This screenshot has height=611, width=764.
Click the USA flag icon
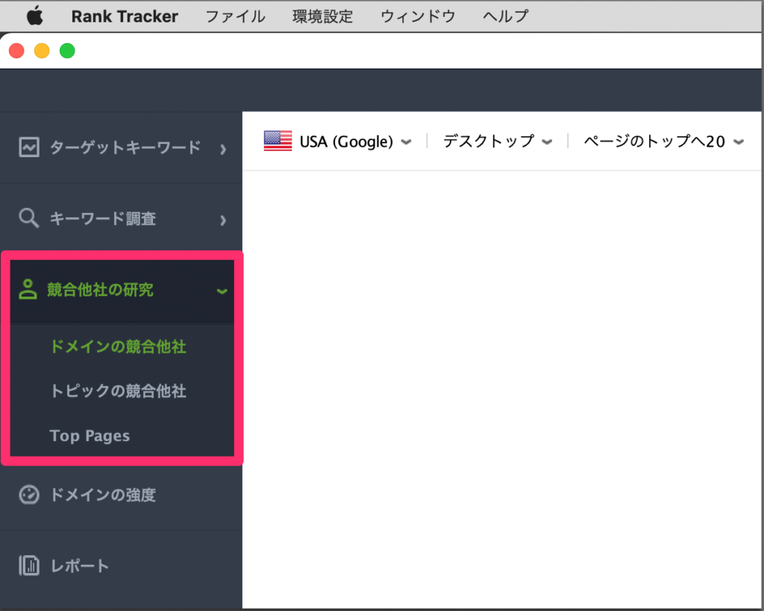pyautogui.click(x=278, y=141)
